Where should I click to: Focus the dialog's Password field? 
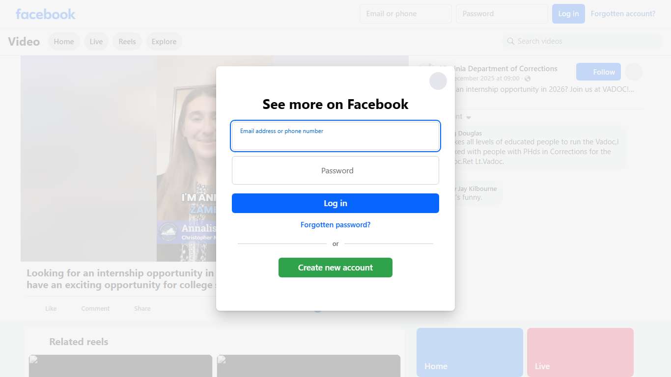(335, 170)
